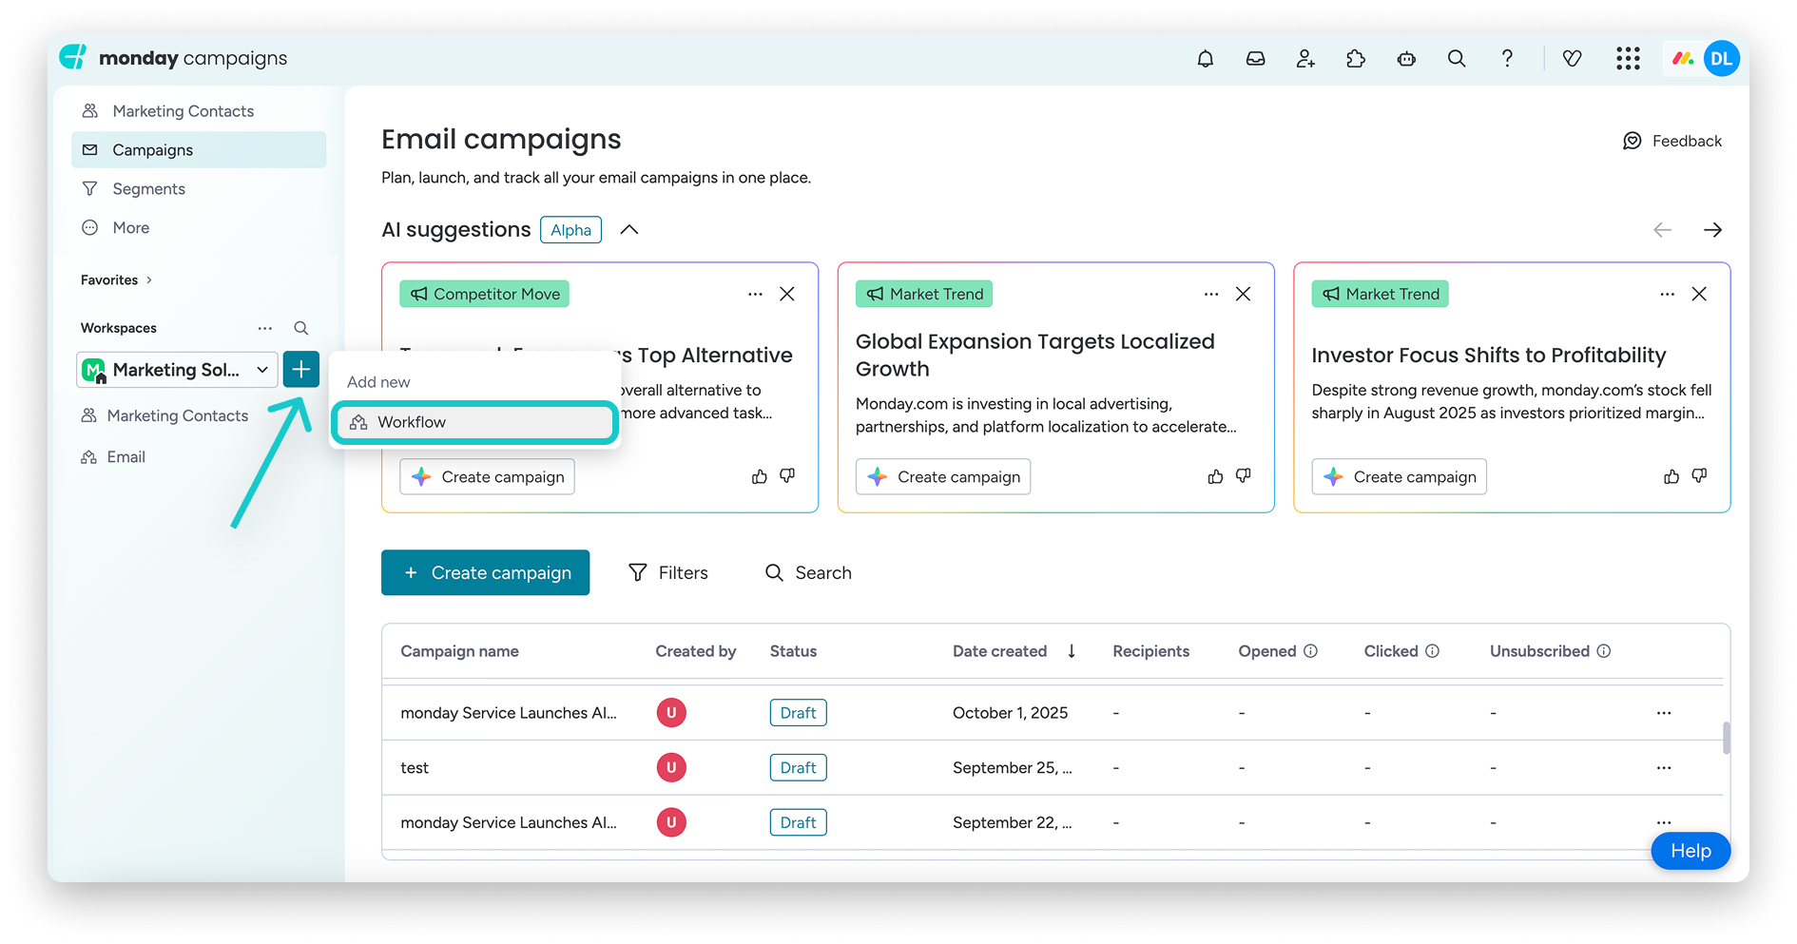Select Campaigns in the sidebar

pos(199,150)
